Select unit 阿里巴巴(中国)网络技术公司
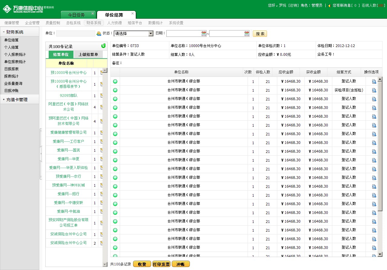Screen dimensions: 387x270 69,106
